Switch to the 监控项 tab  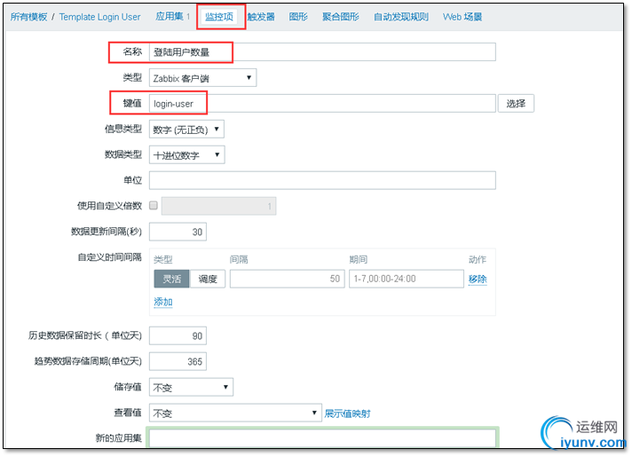219,17
